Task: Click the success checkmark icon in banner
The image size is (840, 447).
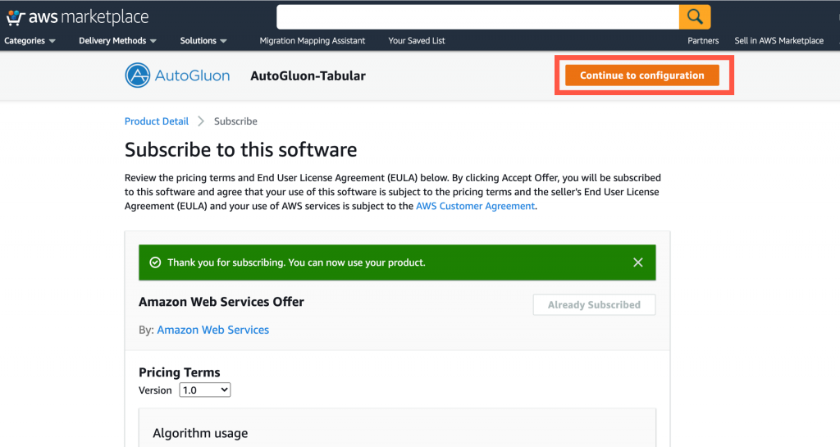Action: [155, 262]
